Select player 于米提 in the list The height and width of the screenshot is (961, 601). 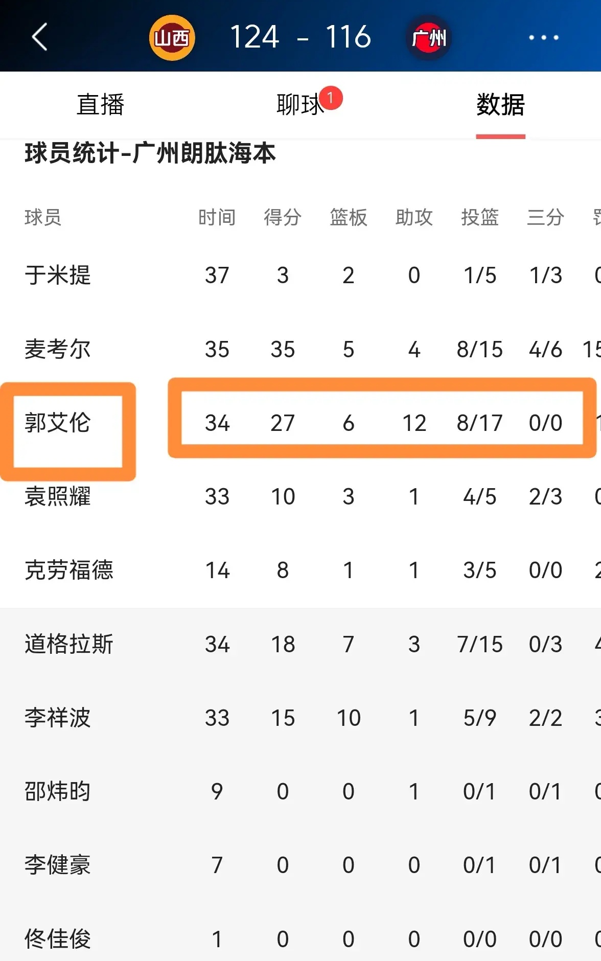tap(58, 276)
